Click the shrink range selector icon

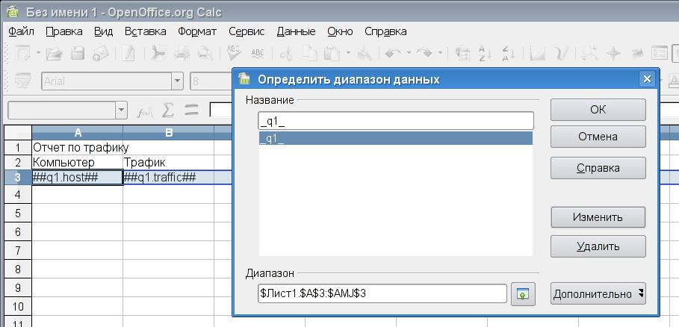[x=524, y=294]
